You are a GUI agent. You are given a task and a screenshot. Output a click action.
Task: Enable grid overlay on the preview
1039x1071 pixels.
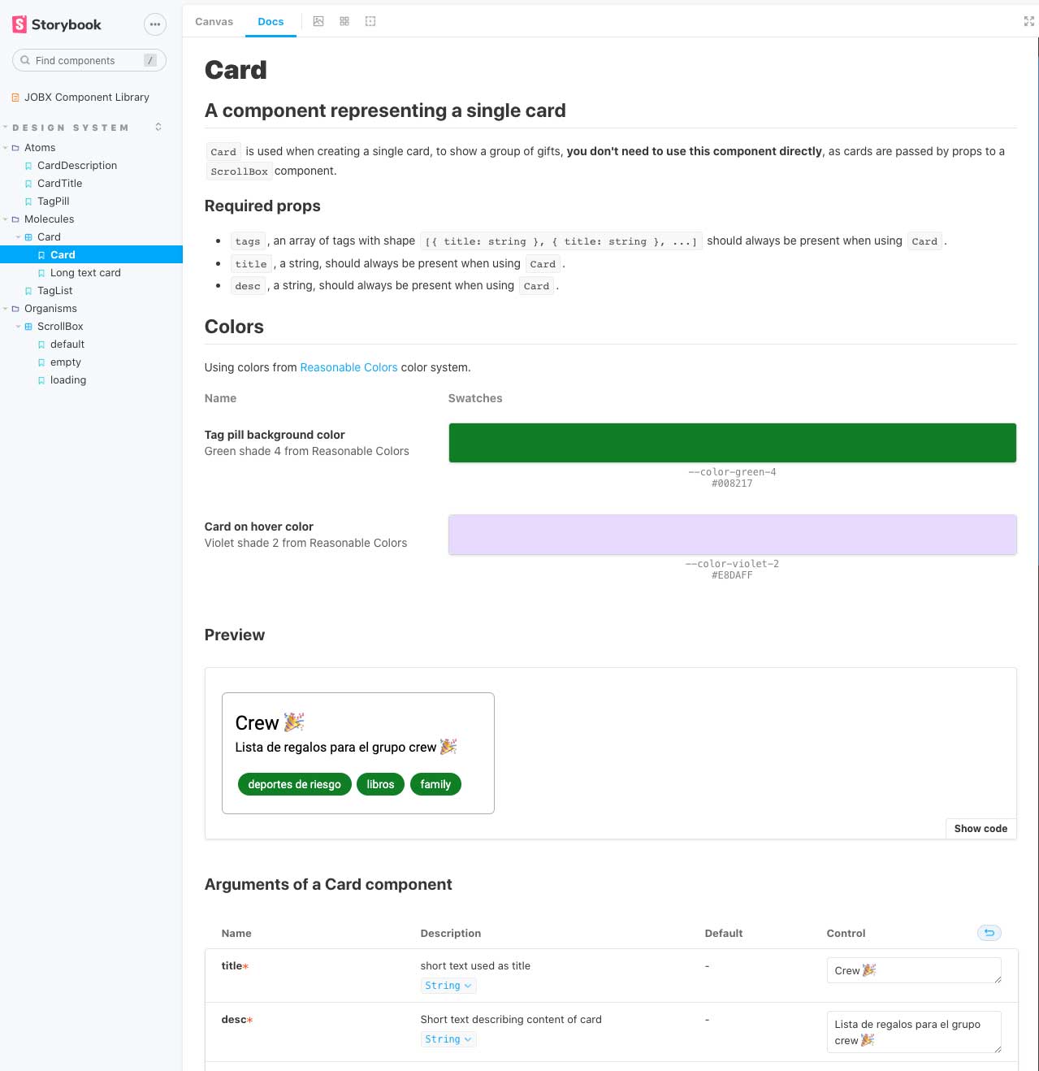pos(344,21)
